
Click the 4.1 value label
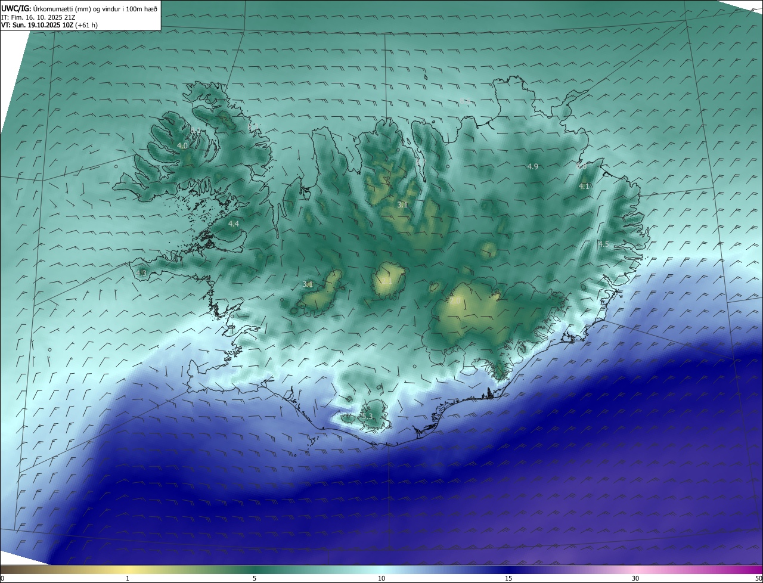584,186
